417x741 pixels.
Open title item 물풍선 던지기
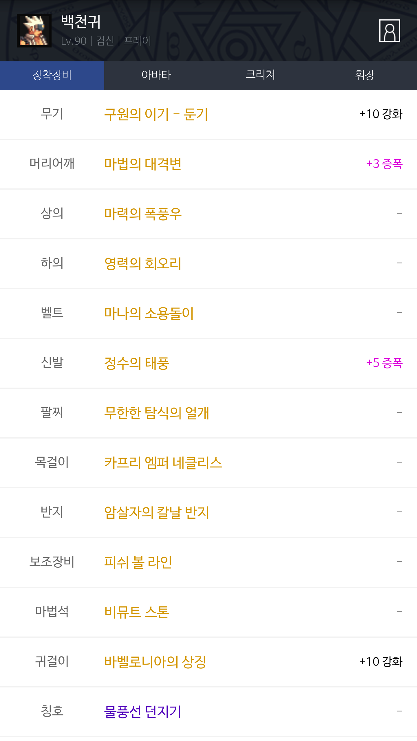[x=143, y=712]
